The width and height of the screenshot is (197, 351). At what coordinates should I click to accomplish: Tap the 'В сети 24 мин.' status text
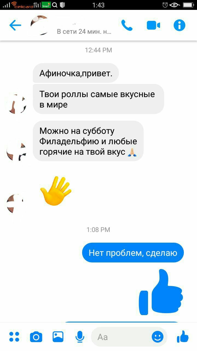tap(84, 32)
